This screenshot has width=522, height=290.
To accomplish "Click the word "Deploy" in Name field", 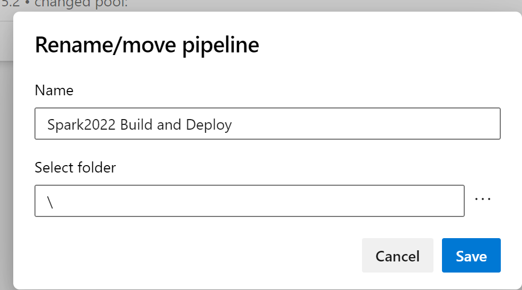I will [x=209, y=125].
